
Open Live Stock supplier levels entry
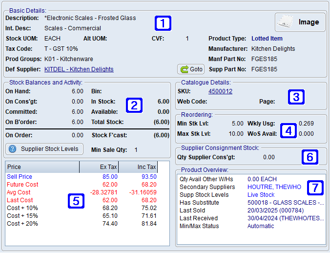pos(261,195)
